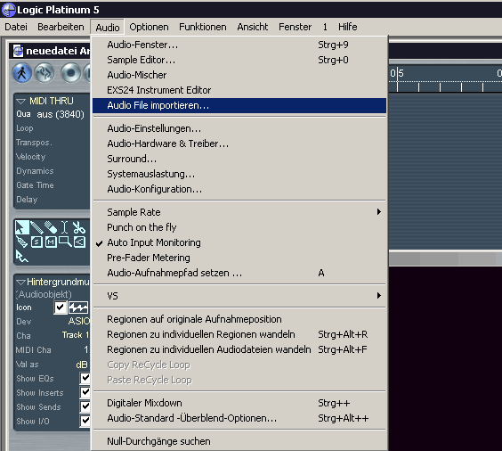Select the Scissors tool
This screenshot has width=502, height=451.
pyautogui.click(x=78, y=227)
